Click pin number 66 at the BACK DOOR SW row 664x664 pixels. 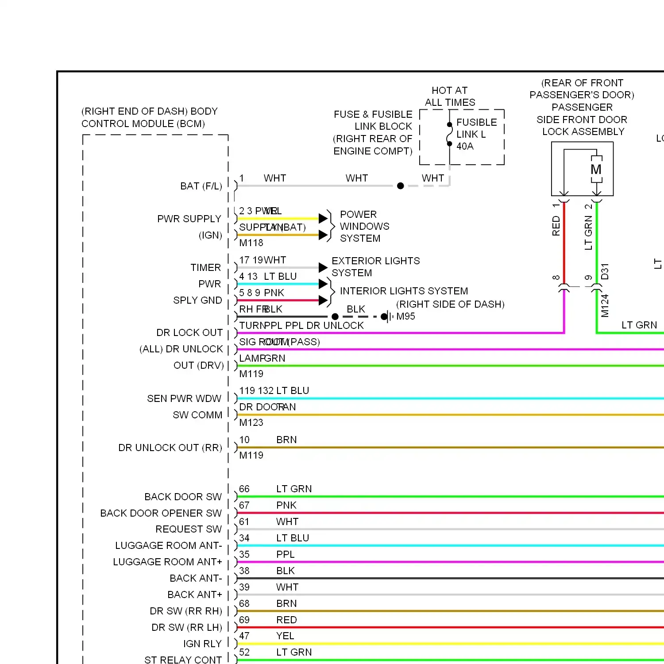[244, 489]
